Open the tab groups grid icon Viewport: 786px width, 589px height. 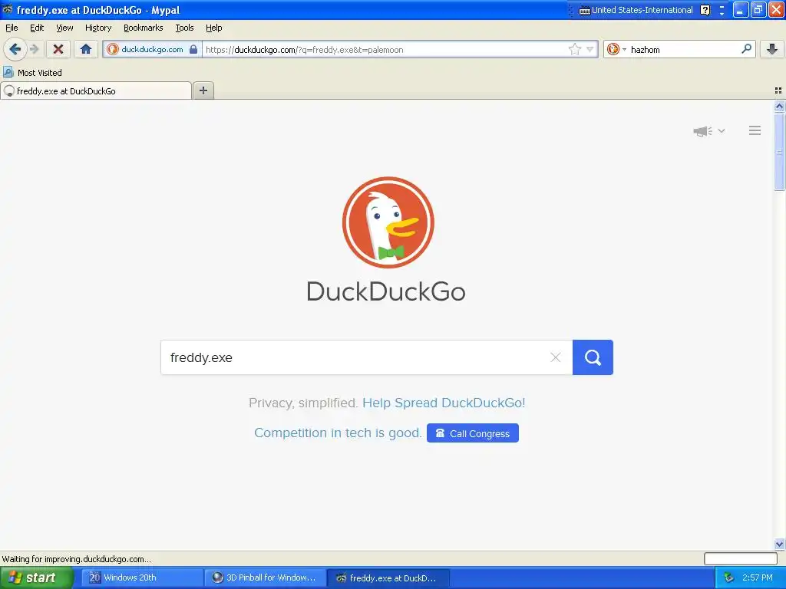click(778, 90)
